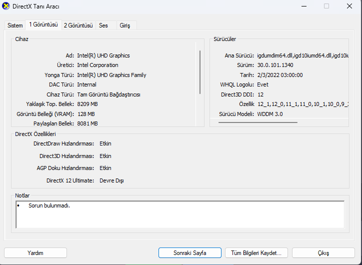Click WHQL Logolu value Evet
The height and width of the screenshot is (265, 362).
pyautogui.click(x=262, y=84)
